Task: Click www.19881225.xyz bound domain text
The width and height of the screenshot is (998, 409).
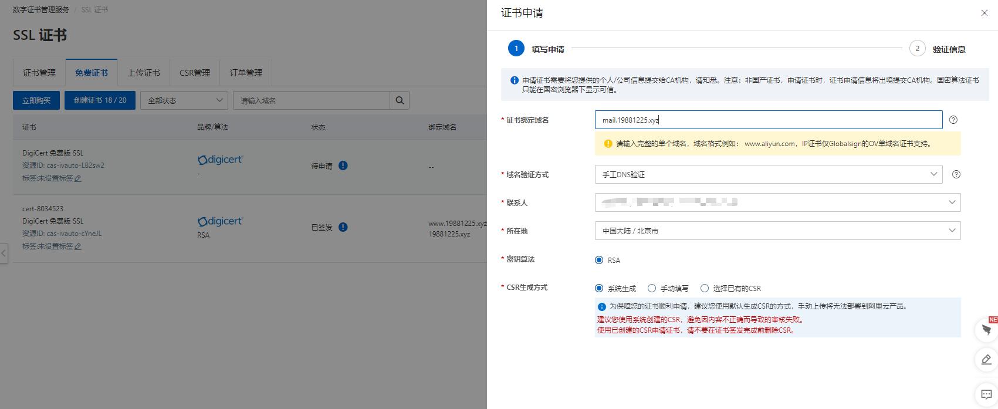Action: [x=458, y=224]
